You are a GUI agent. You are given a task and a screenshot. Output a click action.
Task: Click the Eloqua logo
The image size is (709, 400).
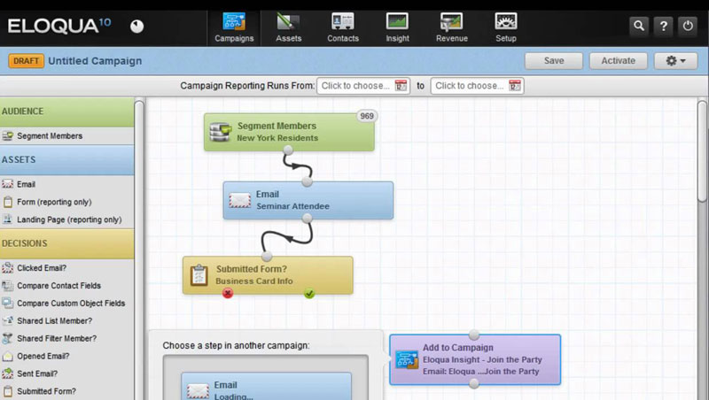pyautogui.click(x=58, y=26)
